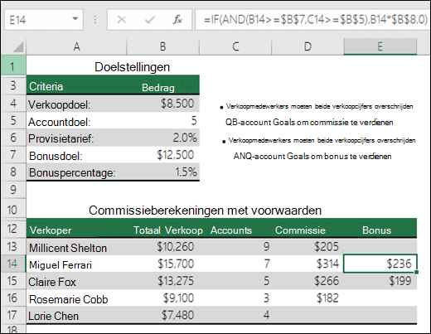Click the Name Box showing E14
The height and width of the screenshot is (334, 431).
pyautogui.click(x=44, y=20)
